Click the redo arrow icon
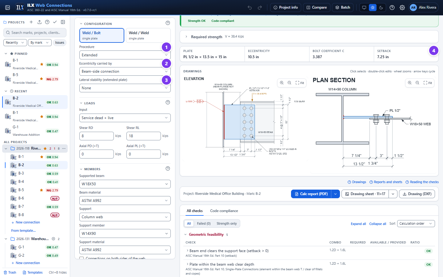 (x=260, y=7)
